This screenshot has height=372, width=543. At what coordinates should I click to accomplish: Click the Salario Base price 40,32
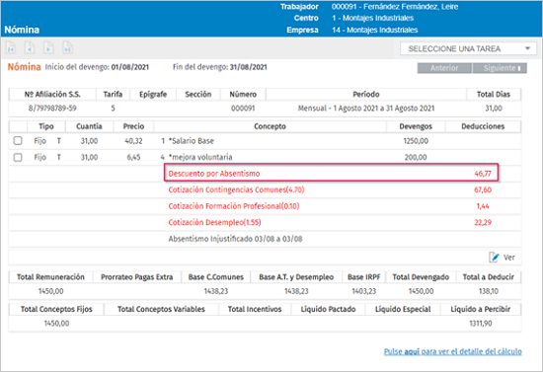click(x=133, y=141)
